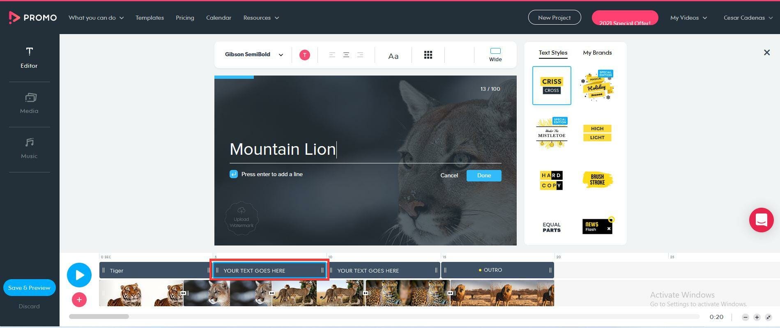Expand the What you can do menu
780x328 pixels.
tap(96, 18)
